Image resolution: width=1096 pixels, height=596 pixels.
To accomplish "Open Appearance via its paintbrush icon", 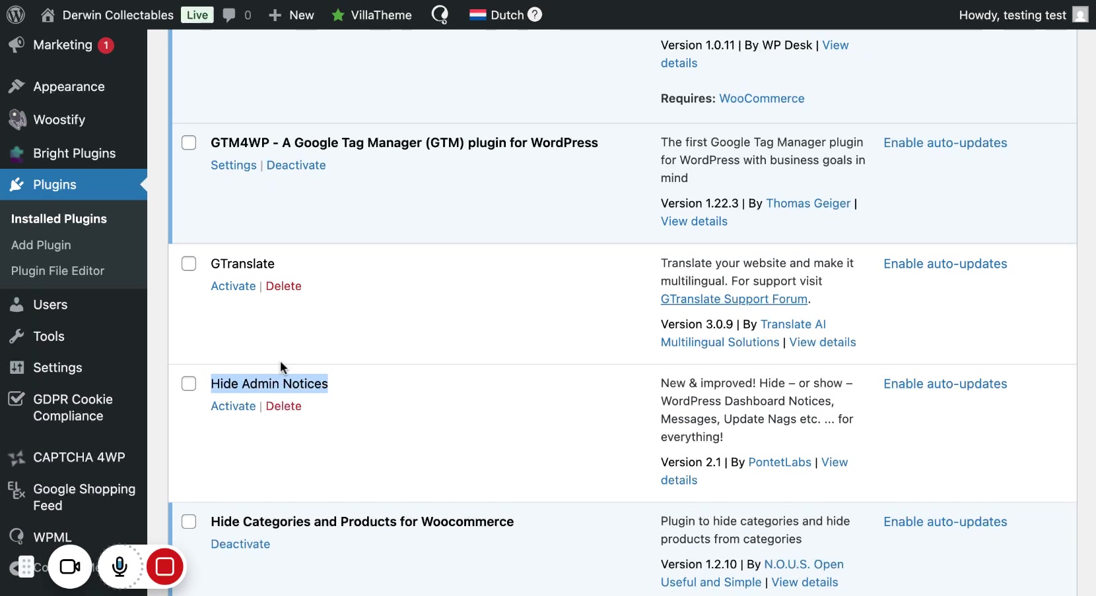I will point(17,86).
